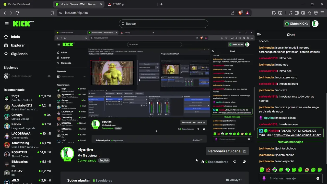Open Kerios recommended channel

(27, 126)
